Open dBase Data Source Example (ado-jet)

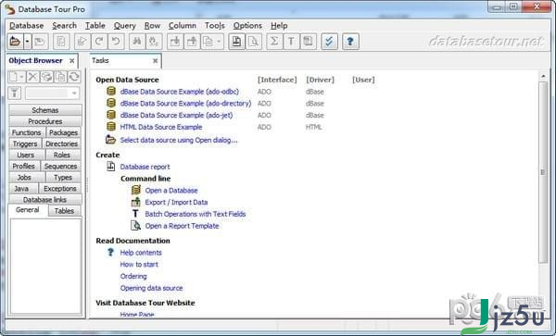pos(177,115)
